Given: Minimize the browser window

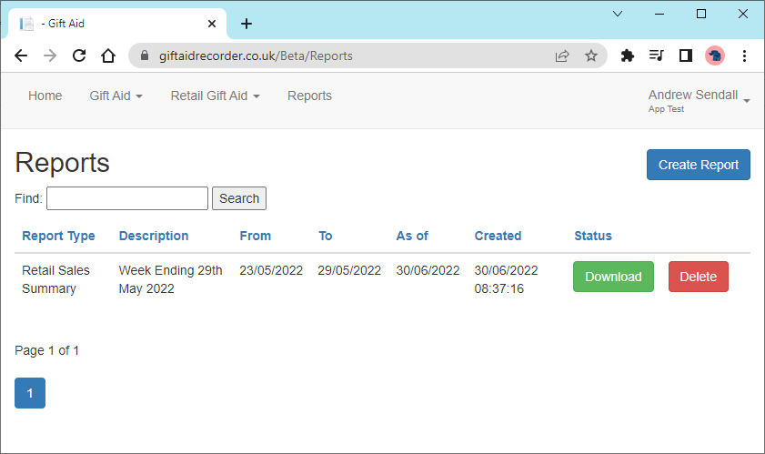Looking at the screenshot, I should tap(659, 14).
